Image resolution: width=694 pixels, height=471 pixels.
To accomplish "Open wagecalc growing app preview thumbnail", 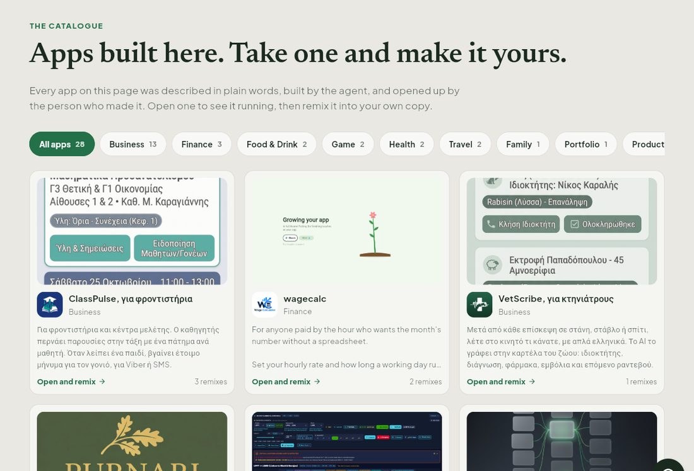I will point(347,231).
